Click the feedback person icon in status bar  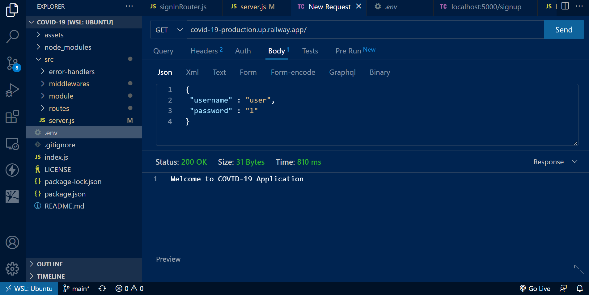[x=563, y=289]
